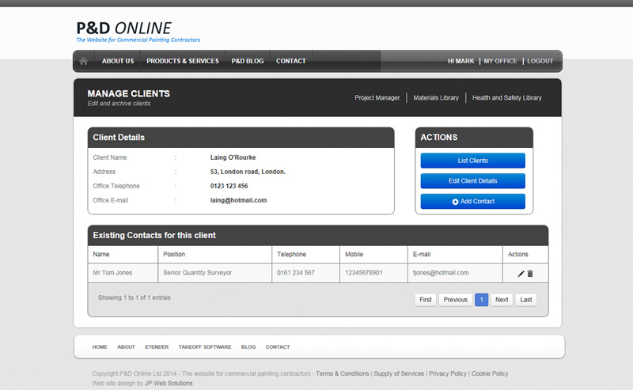
Task: Open Supply of Services link
Action: [x=399, y=374]
